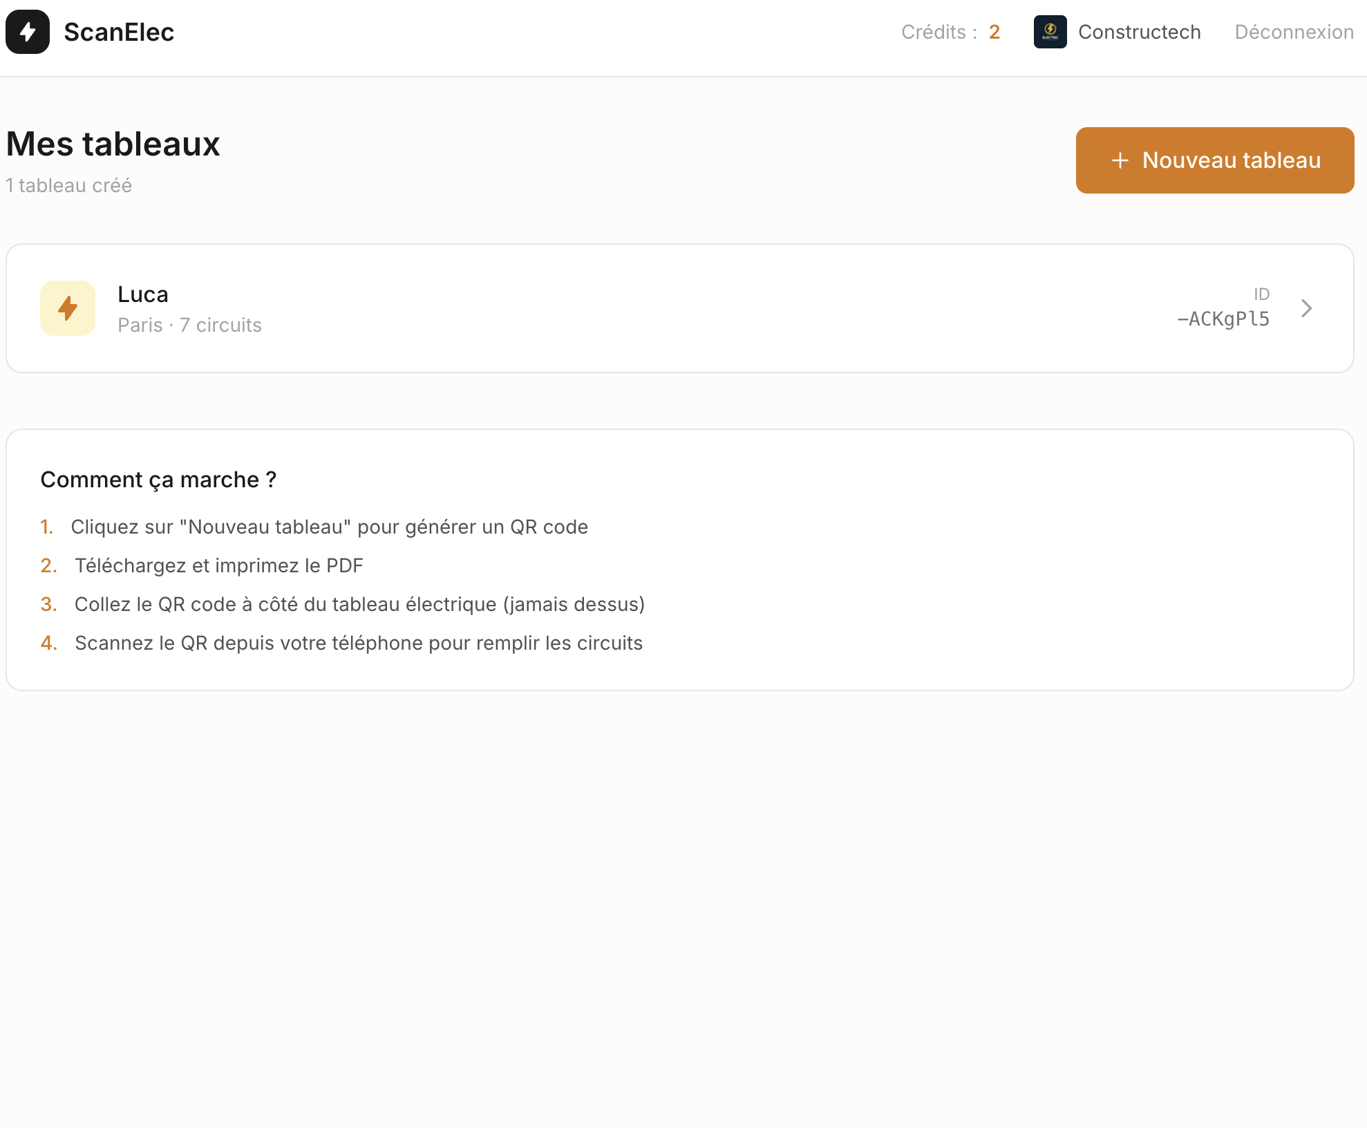Select the yellow lightning badge beside Luca
The height and width of the screenshot is (1128, 1367).
[67, 308]
